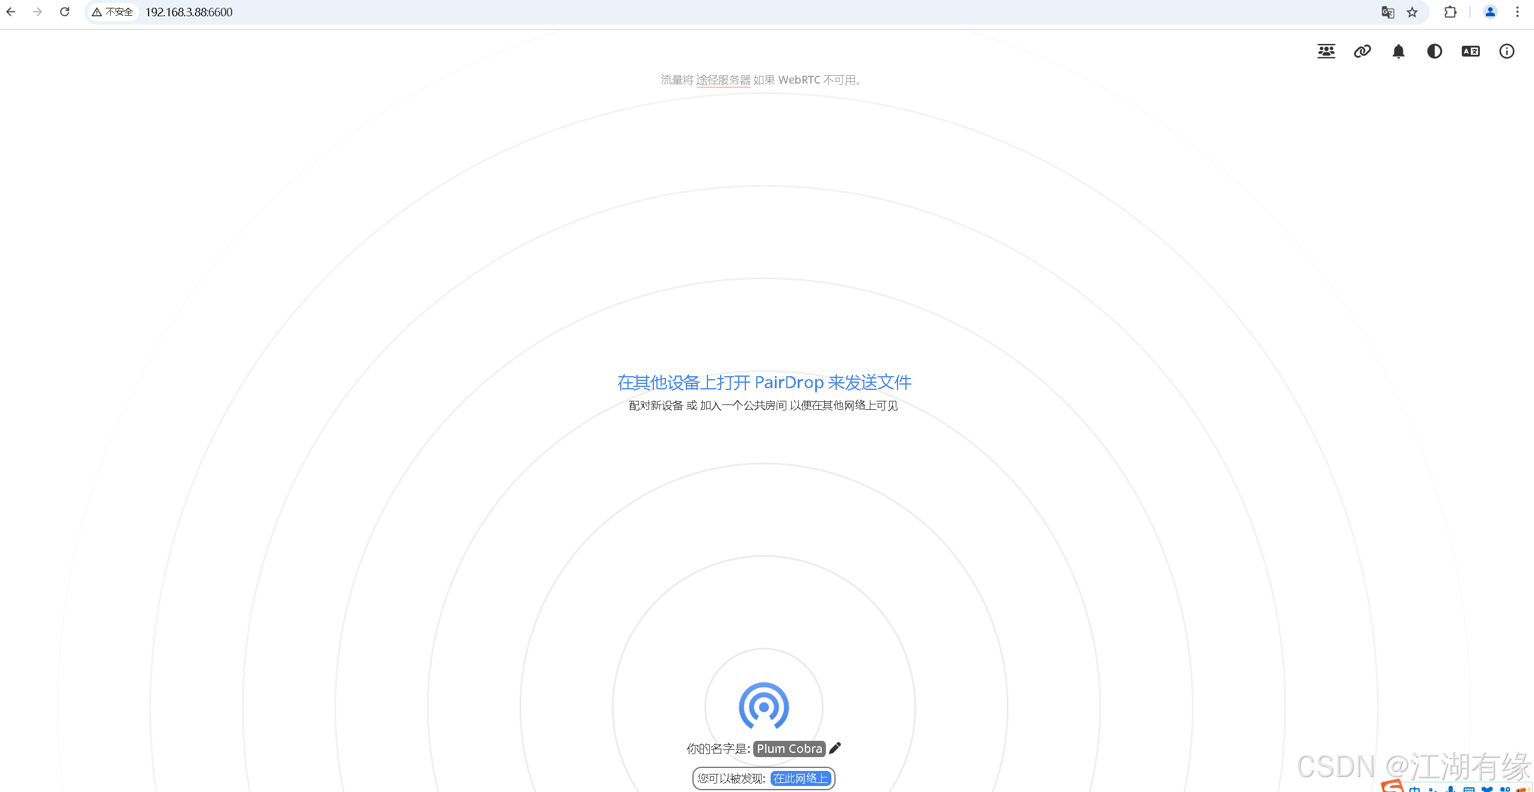Enable notifications with the bell icon

(x=1398, y=51)
